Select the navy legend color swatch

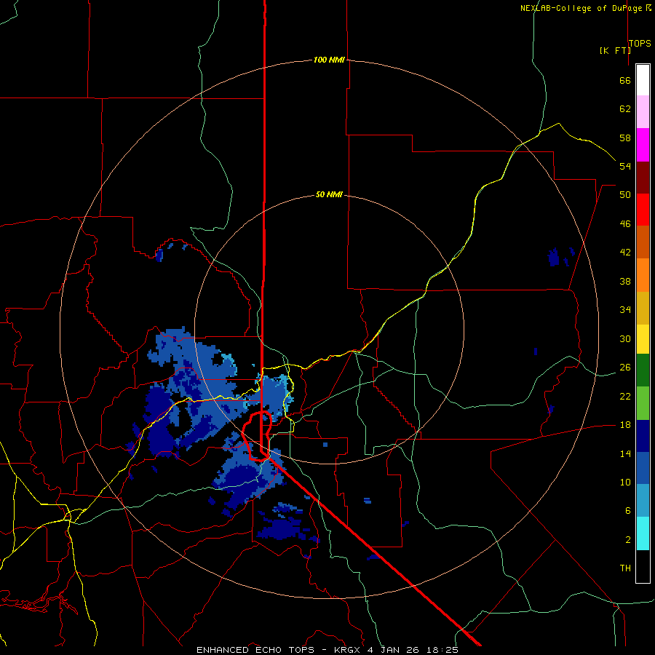(643, 436)
